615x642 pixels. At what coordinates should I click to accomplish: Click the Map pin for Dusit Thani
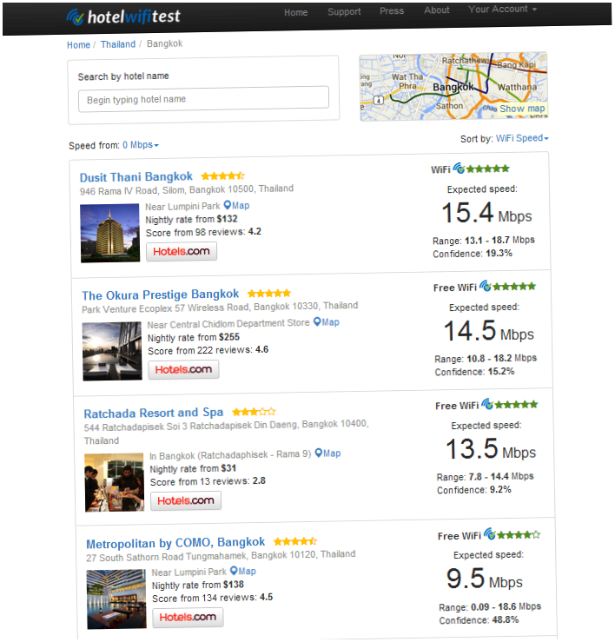point(236,205)
